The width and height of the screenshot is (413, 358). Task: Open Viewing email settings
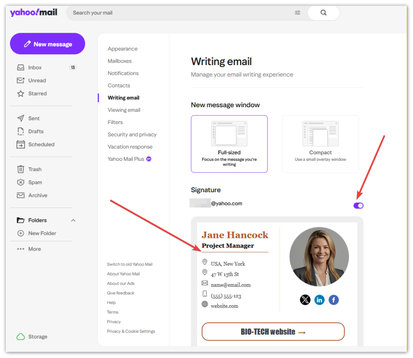pyautogui.click(x=124, y=110)
